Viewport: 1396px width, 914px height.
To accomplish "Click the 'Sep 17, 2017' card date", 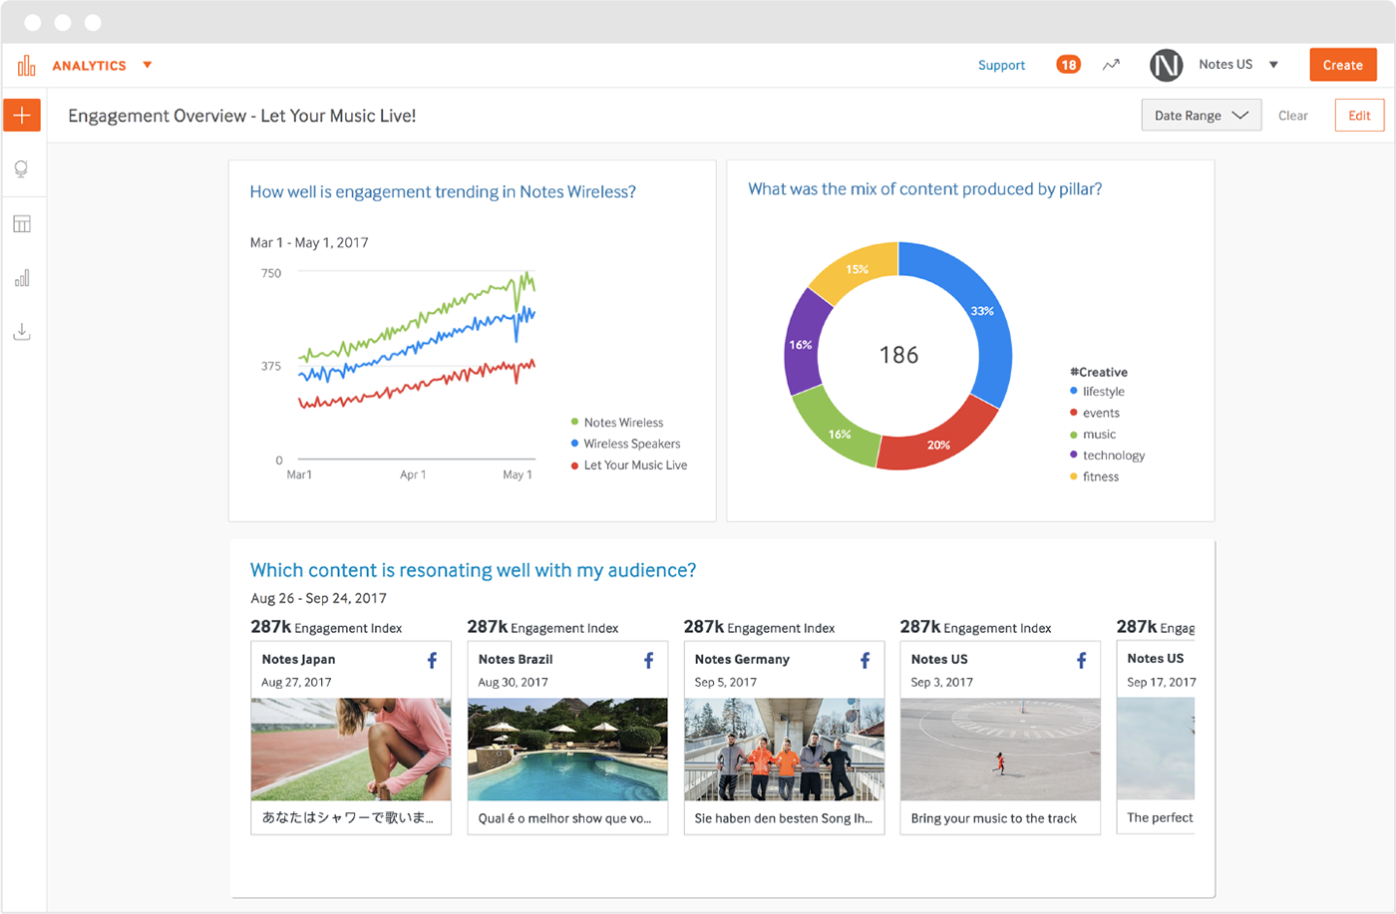I will pyautogui.click(x=1161, y=682).
